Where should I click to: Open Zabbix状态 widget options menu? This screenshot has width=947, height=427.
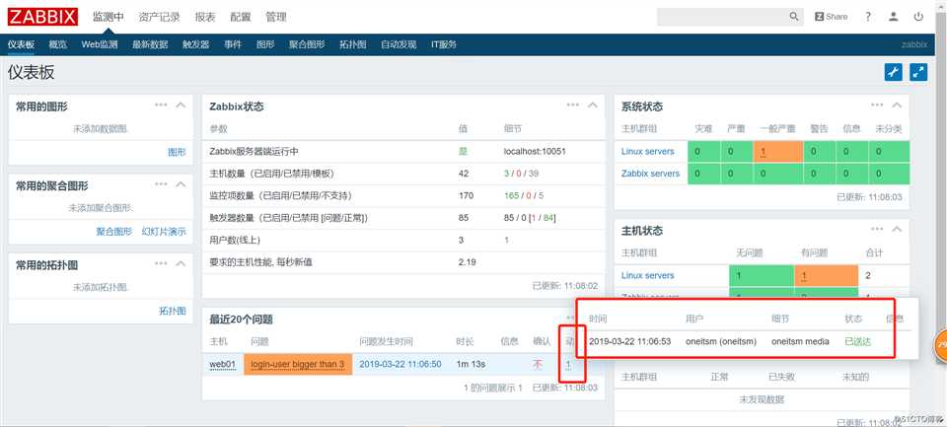pos(572,106)
